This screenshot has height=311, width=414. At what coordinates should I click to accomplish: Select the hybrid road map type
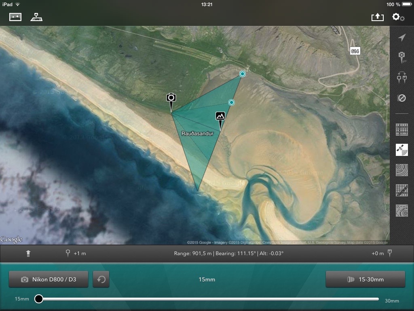coord(402,190)
